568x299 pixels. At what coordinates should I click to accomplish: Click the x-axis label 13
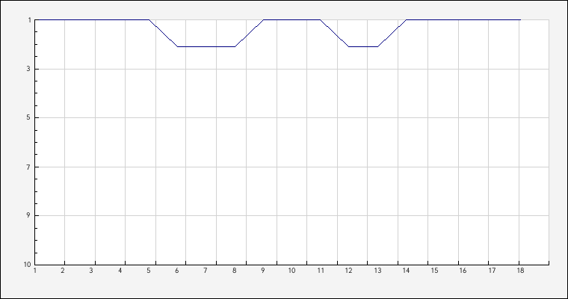point(377,271)
